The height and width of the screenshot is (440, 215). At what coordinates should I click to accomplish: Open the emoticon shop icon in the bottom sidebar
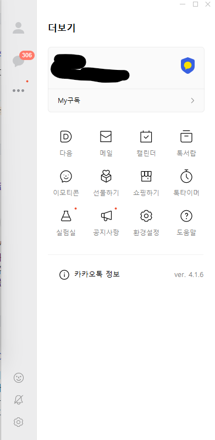point(19,378)
